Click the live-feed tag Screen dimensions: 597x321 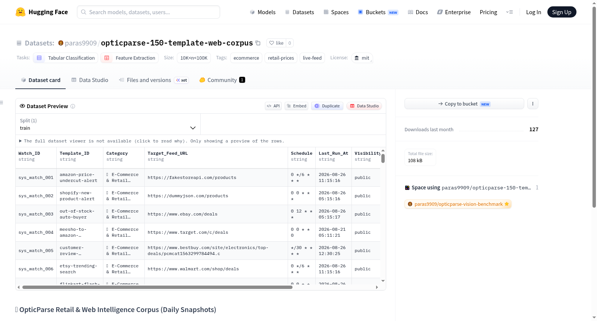click(312, 58)
